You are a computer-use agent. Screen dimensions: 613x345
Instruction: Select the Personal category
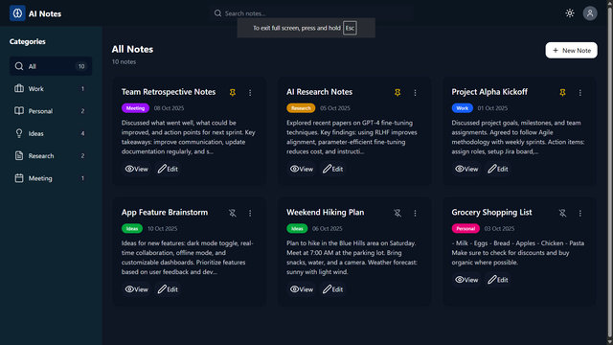click(51, 111)
